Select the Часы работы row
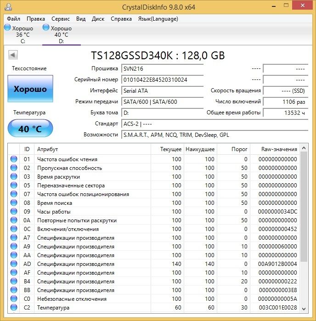The image size is (316, 321). click(x=153, y=212)
